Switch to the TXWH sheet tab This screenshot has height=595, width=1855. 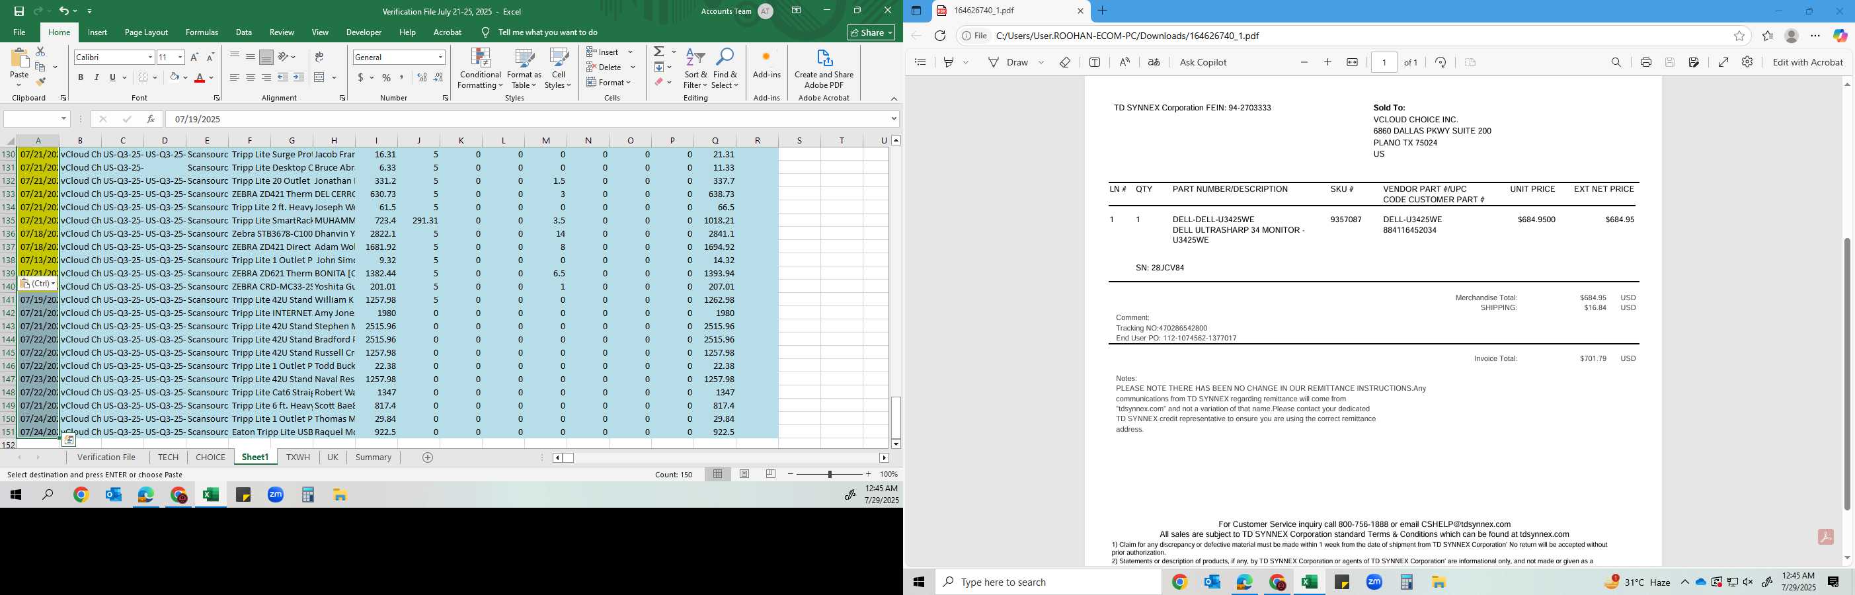[298, 457]
